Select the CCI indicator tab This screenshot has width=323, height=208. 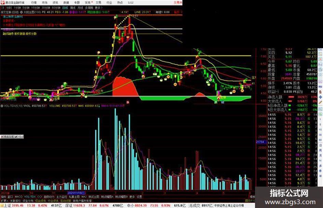40,197
